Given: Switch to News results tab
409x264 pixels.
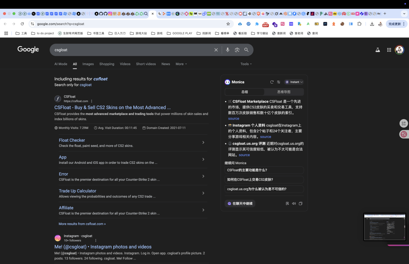Looking at the screenshot, I should (165, 64).
